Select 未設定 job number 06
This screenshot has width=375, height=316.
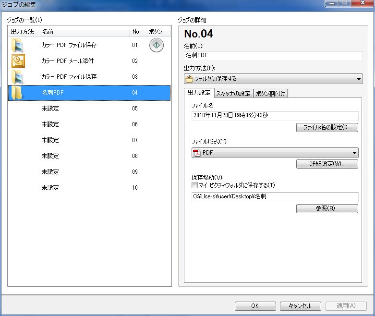point(89,124)
